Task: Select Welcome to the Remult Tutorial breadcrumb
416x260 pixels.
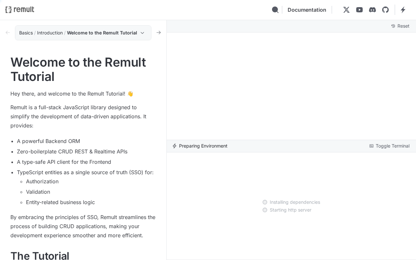Action: point(102,33)
